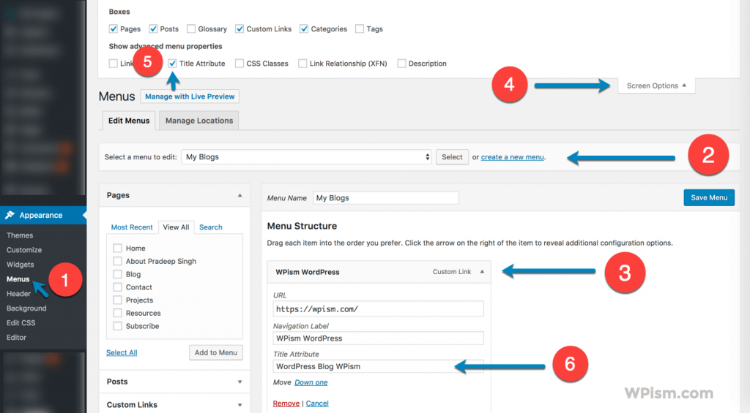750x413 pixels.
Task: Check the Subscribe page checkbox
Action: 118,325
